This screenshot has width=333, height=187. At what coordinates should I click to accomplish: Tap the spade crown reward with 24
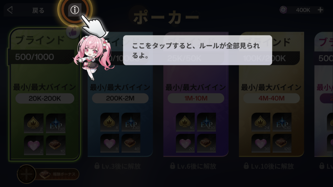[x=261, y=122]
